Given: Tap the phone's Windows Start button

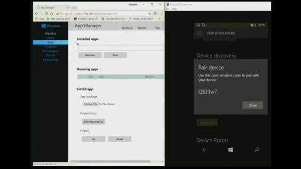Looking at the screenshot, I should (230, 150).
